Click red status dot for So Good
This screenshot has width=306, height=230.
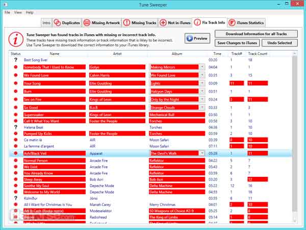(x=16, y=107)
